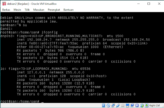Image resolution: width=164 pixels, height=108 pixels.
Task: Click the 'lo:' loopback interface name
Action: click(x=3, y=69)
